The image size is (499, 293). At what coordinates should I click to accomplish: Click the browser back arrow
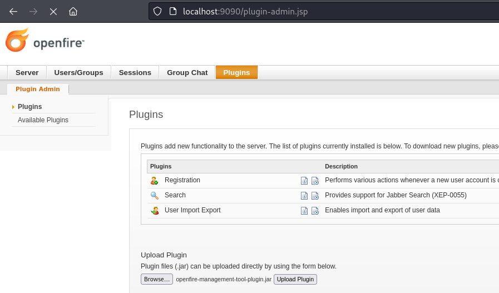pyautogui.click(x=13, y=12)
